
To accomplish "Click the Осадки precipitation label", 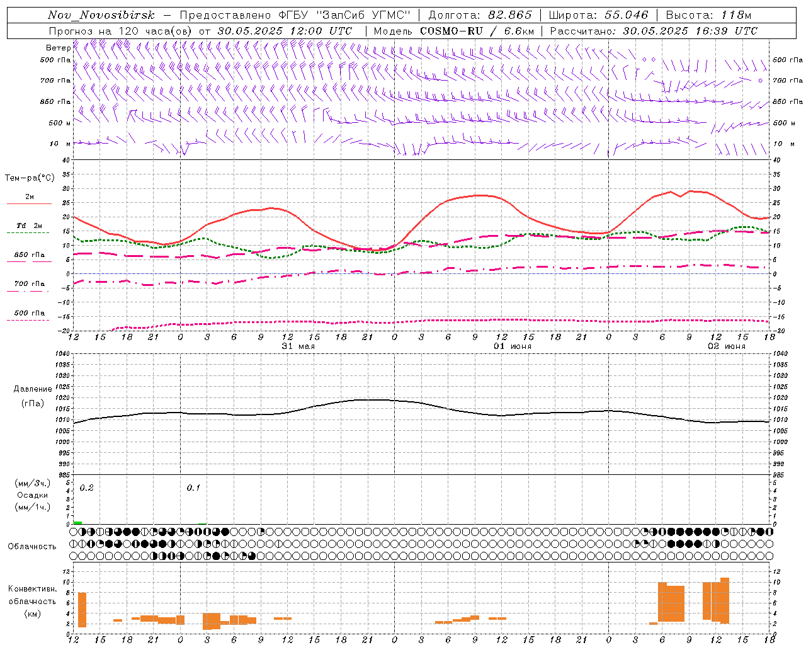I will pyautogui.click(x=33, y=495).
